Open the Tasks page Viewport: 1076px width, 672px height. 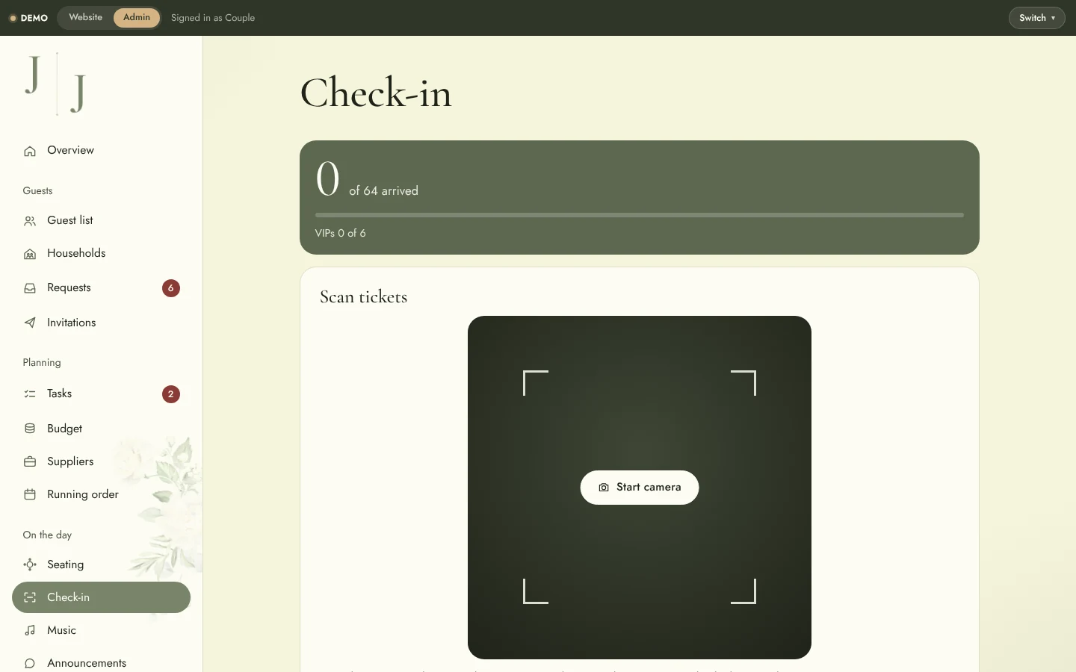[x=101, y=393]
